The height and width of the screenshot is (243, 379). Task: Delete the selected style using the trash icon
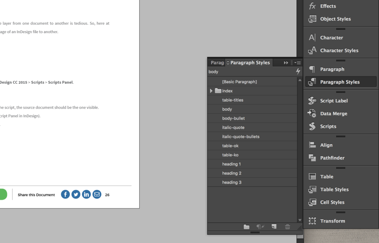(x=288, y=227)
